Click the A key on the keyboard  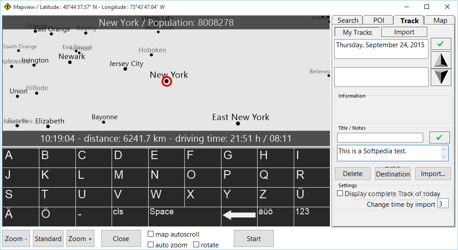pyautogui.click(x=21, y=158)
